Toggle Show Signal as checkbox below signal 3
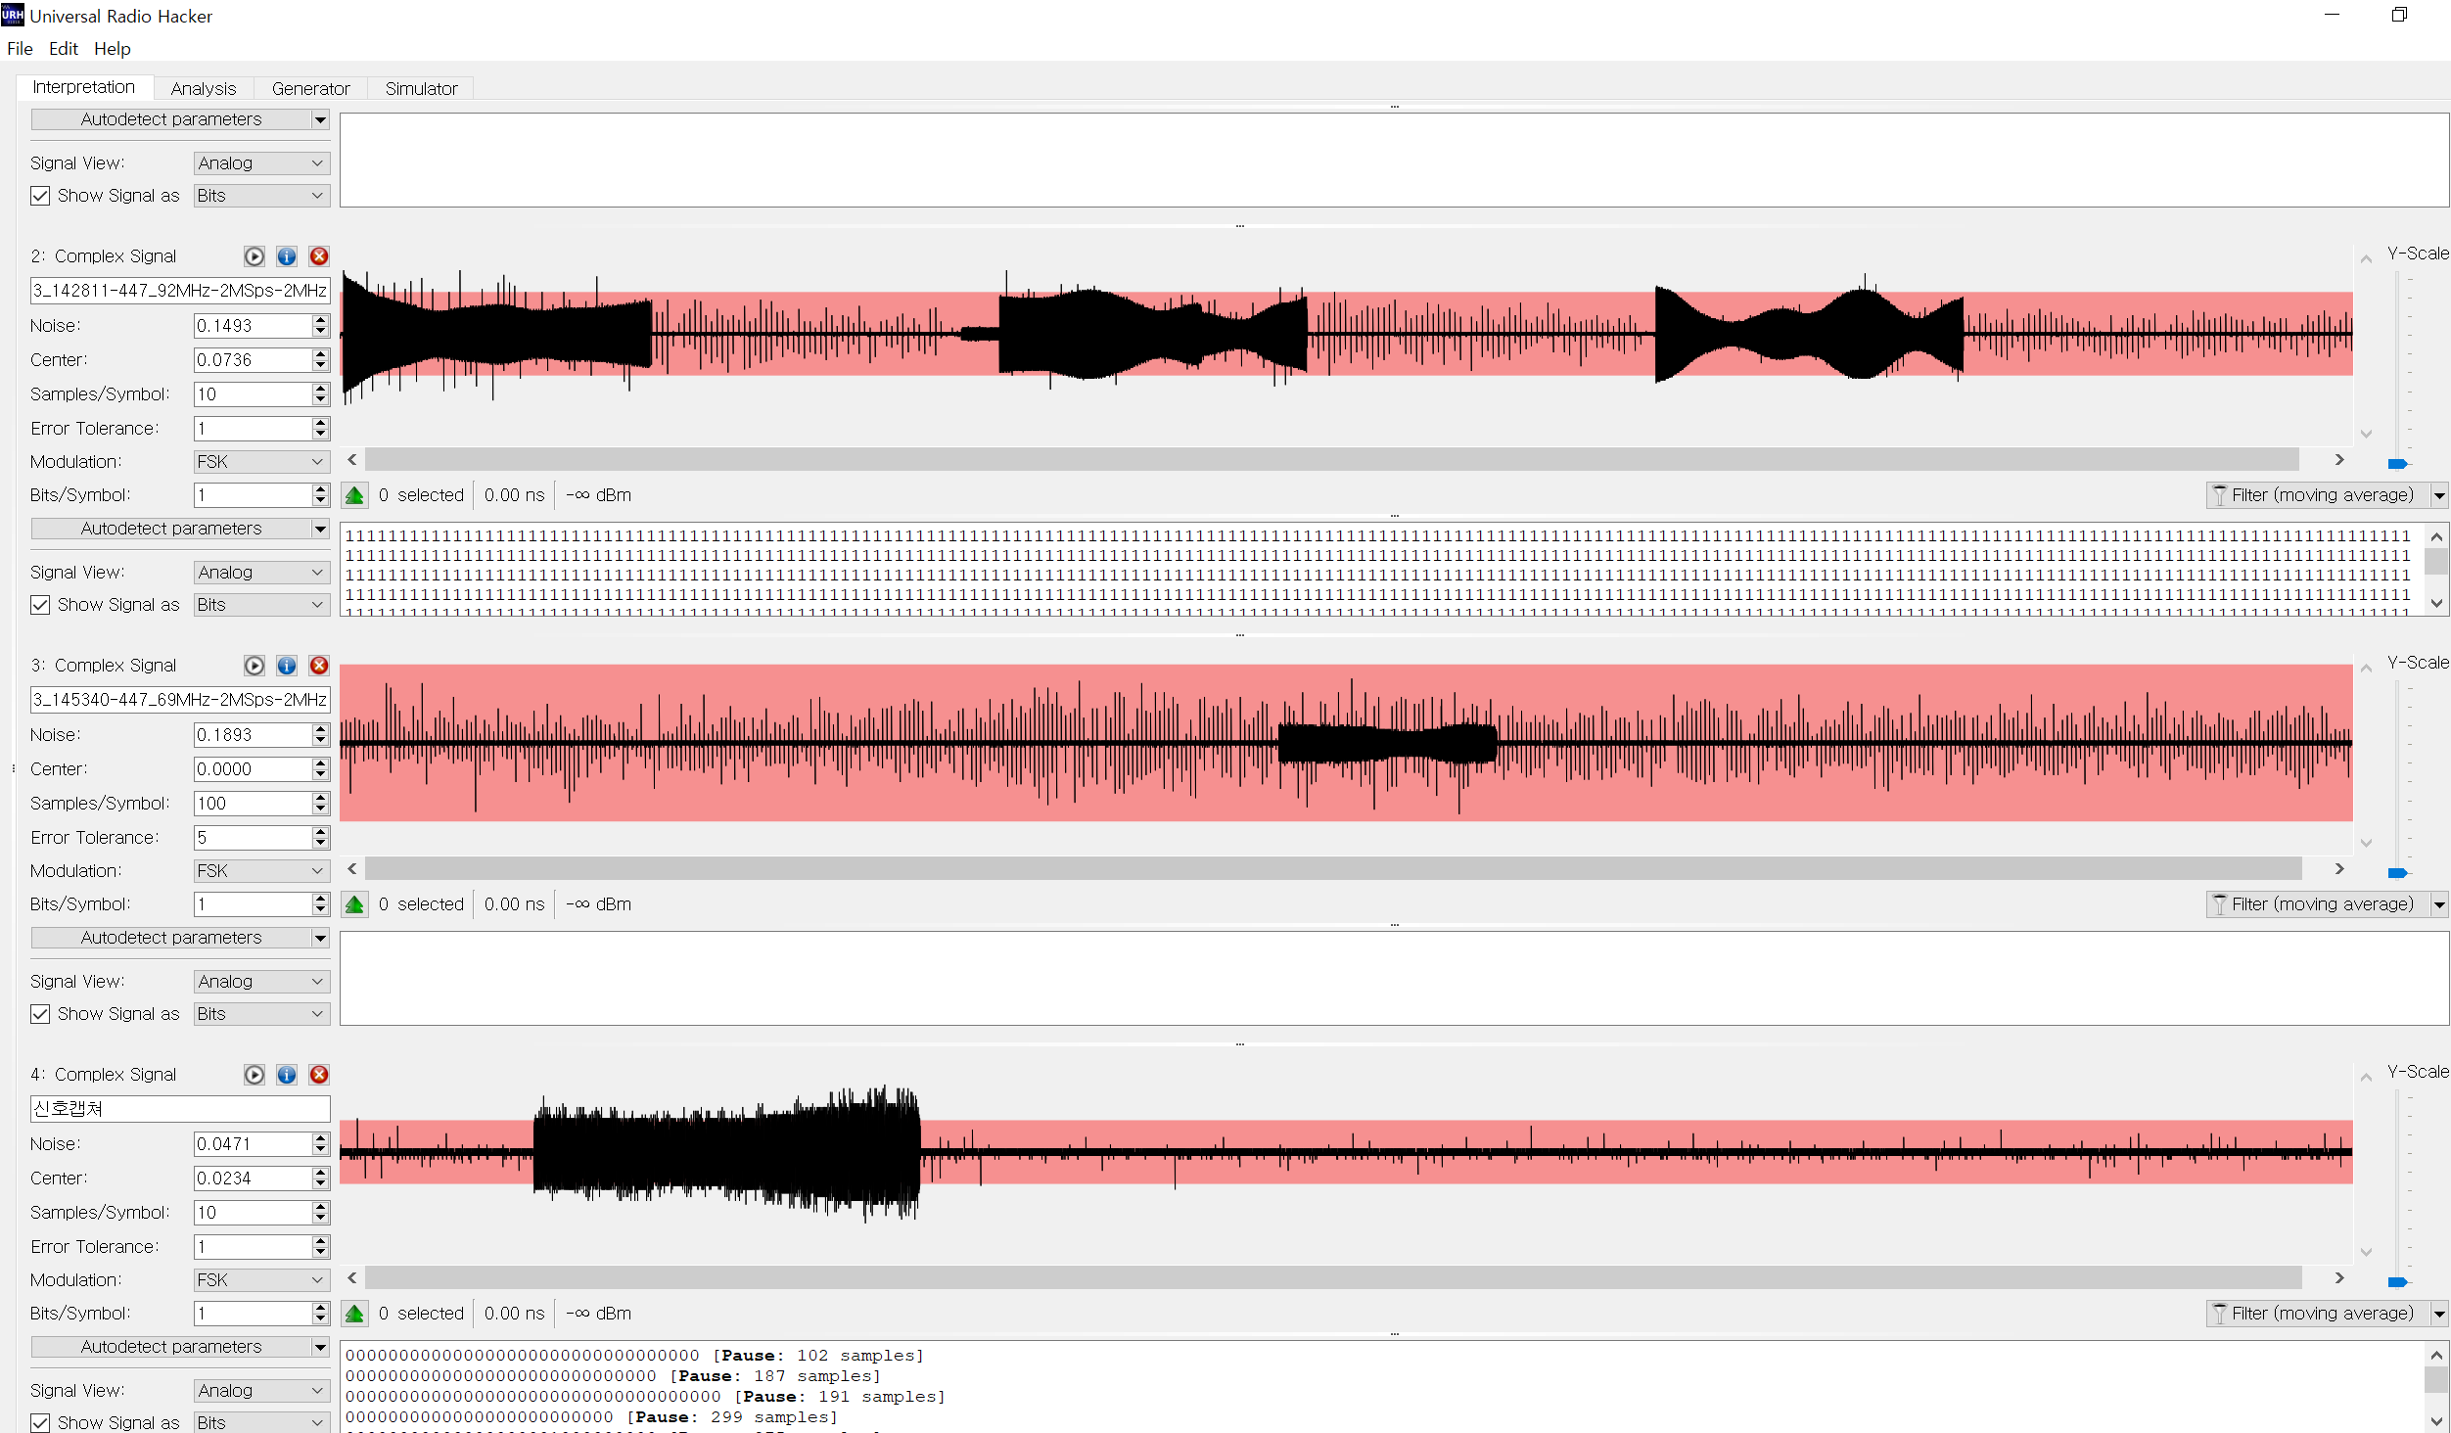Image resolution: width=2451 pixels, height=1433 pixels. [x=40, y=1014]
